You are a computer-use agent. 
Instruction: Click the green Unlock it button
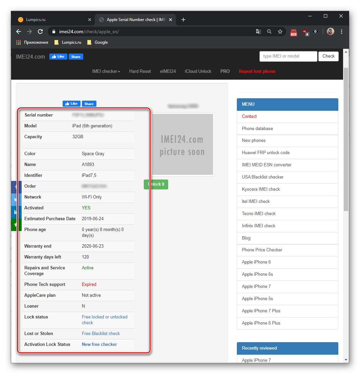(x=156, y=184)
